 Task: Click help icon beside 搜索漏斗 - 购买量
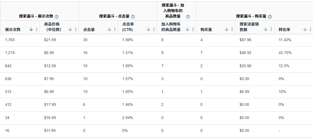(x=270, y=16)
